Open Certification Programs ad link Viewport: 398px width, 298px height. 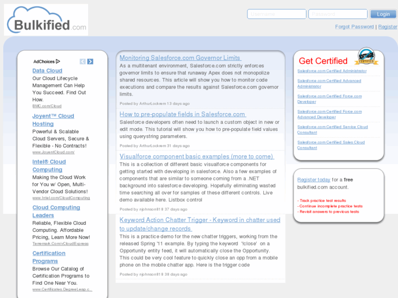point(49,257)
